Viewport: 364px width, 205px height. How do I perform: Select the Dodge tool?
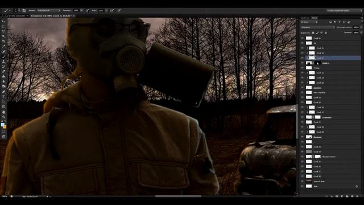pyautogui.click(x=3, y=87)
